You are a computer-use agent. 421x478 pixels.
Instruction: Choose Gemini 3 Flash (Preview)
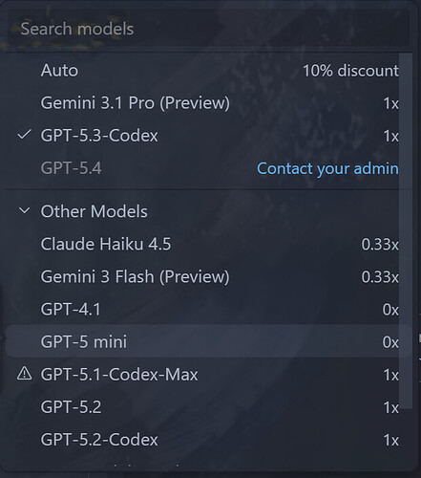pos(208,276)
